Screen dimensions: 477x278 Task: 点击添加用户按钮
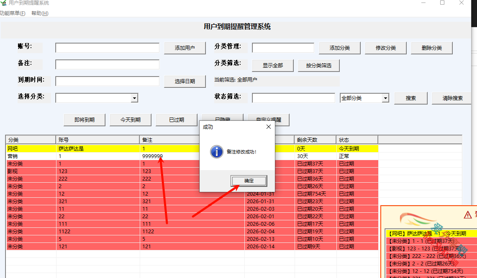click(185, 48)
